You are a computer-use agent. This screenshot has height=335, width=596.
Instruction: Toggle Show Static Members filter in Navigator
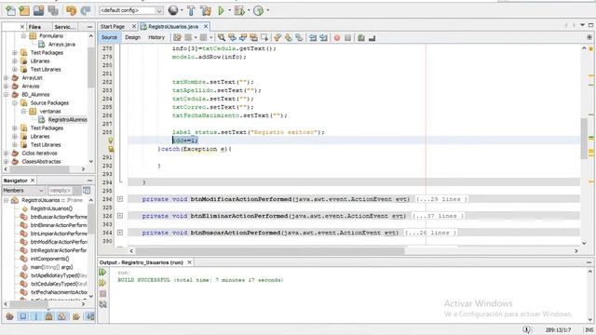pos(36,316)
